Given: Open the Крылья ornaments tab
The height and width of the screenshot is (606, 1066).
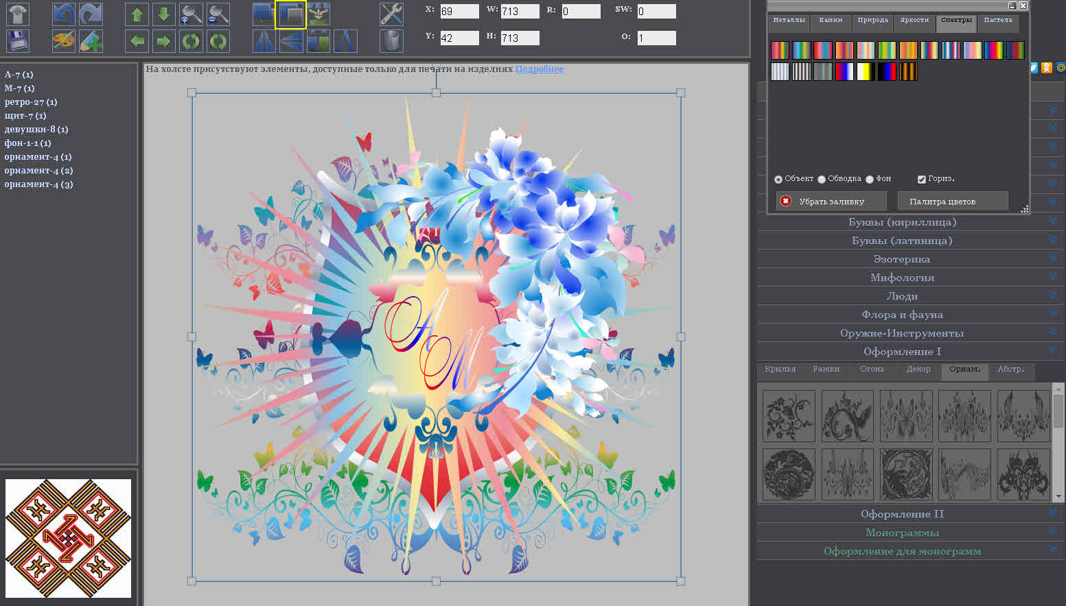Looking at the screenshot, I should point(780,371).
